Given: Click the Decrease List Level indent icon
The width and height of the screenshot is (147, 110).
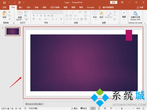Looking at the screenshot, I should pos(67,16).
